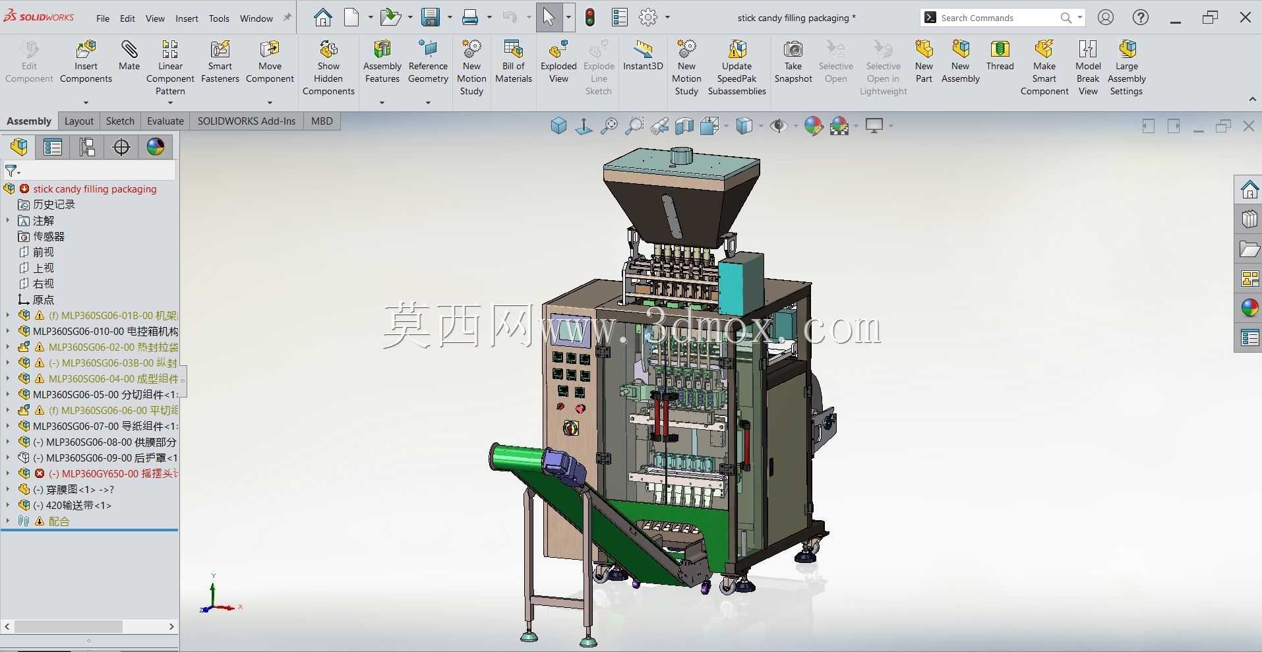Expand MLP360SG06-010-00 电控箱 tree item

[x=8, y=331]
